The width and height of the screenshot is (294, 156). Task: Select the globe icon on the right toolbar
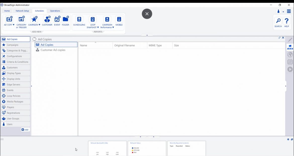coord(290,55)
